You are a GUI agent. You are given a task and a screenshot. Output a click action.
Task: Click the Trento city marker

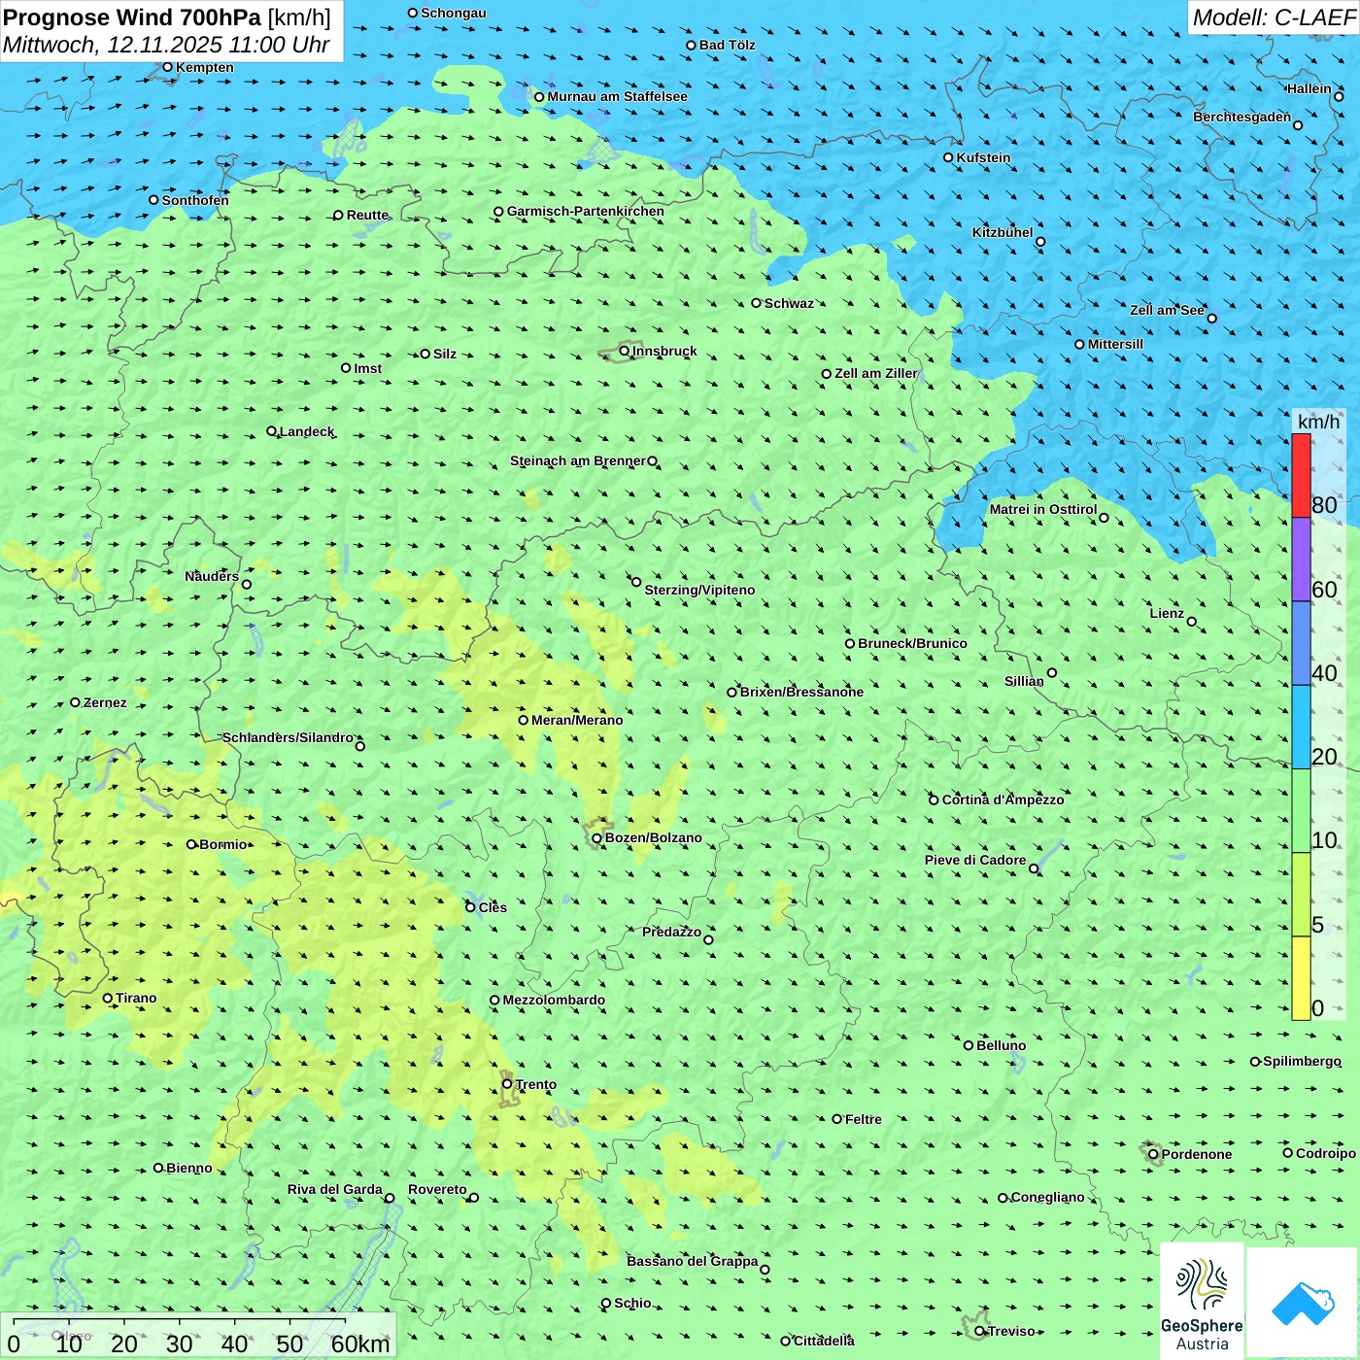pyautogui.click(x=507, y=1084)
